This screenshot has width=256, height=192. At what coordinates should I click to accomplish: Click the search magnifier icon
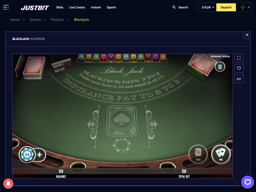pyautogui.click(x=174, y=8)
